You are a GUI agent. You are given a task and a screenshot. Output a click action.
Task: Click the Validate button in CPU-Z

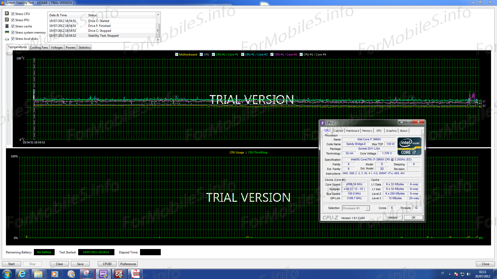coord(392,218)
